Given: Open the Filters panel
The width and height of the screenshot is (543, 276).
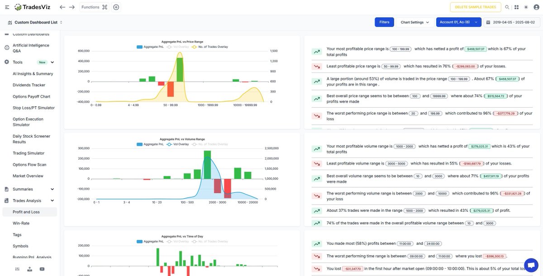Looking at the screenshot, I should pos(384,22).
